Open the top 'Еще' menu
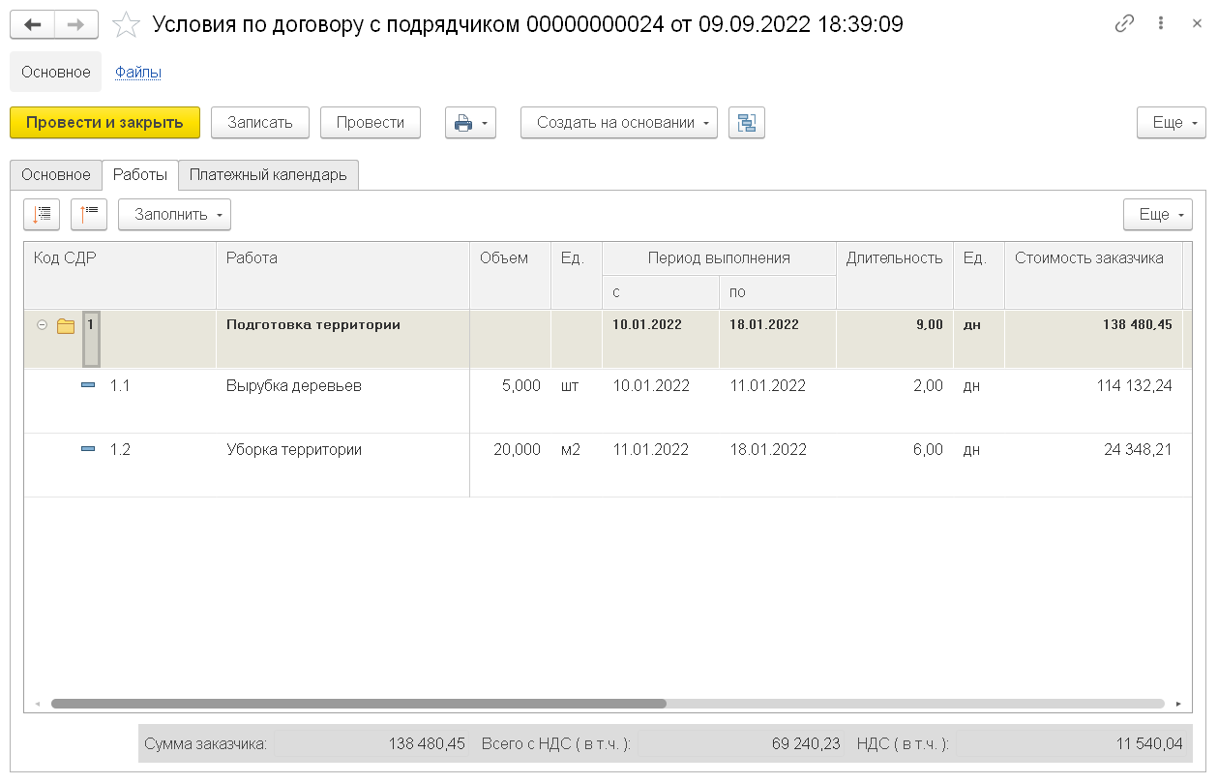 [x=1171, y=123]
